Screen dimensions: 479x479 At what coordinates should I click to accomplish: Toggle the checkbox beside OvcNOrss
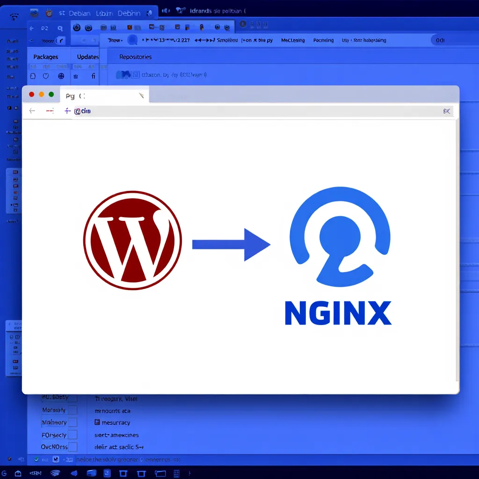pos(73,447)
